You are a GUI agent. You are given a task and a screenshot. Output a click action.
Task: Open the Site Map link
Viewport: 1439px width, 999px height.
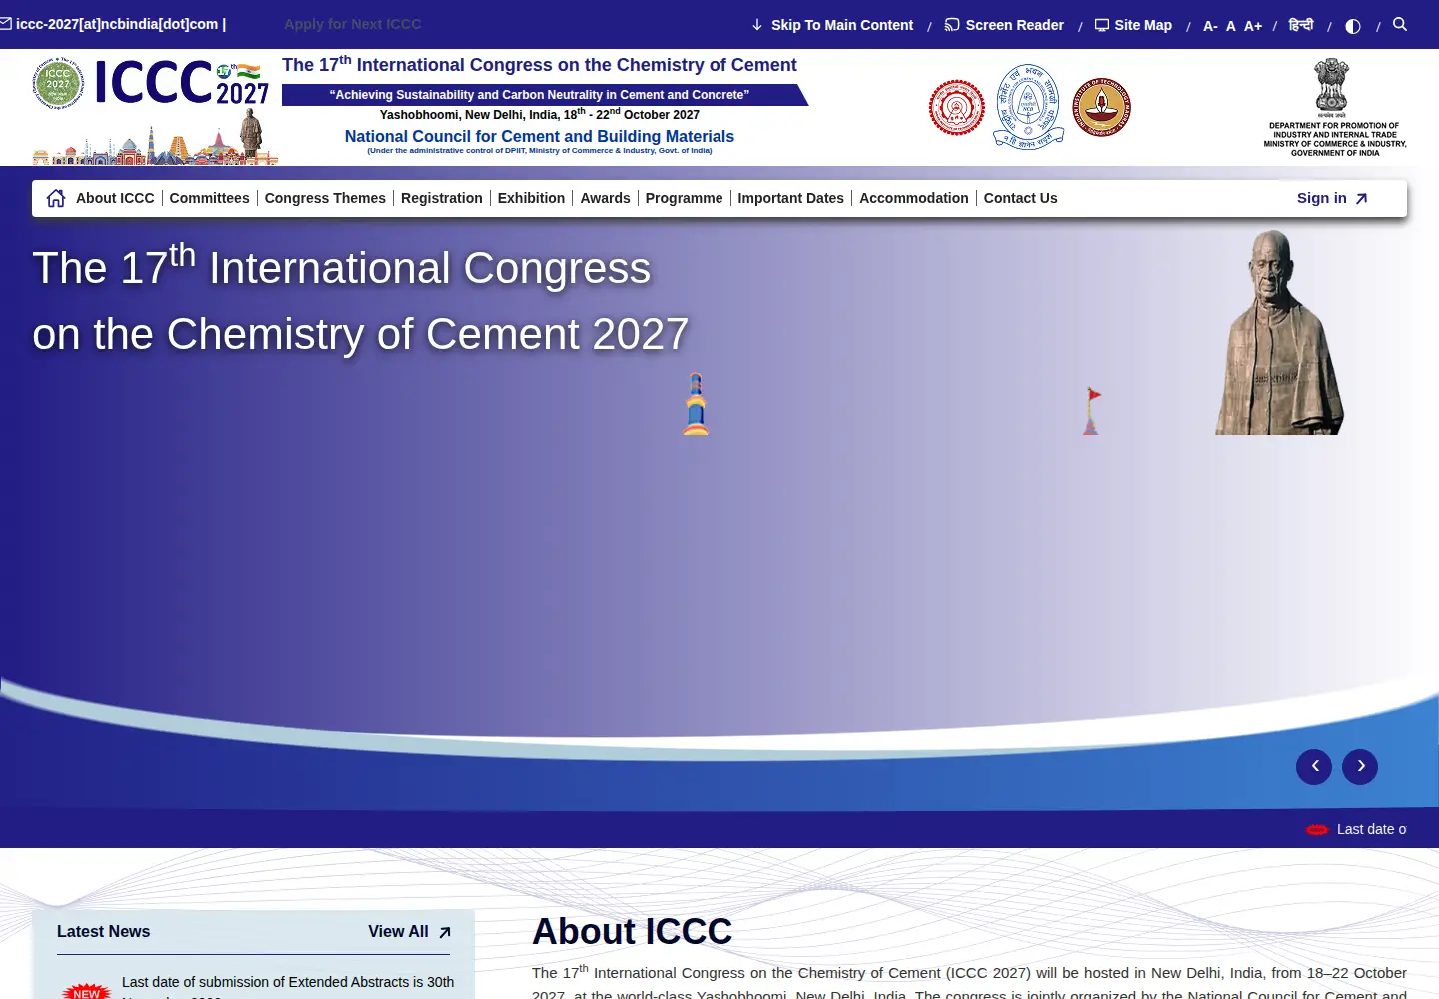pos(1133,25)
